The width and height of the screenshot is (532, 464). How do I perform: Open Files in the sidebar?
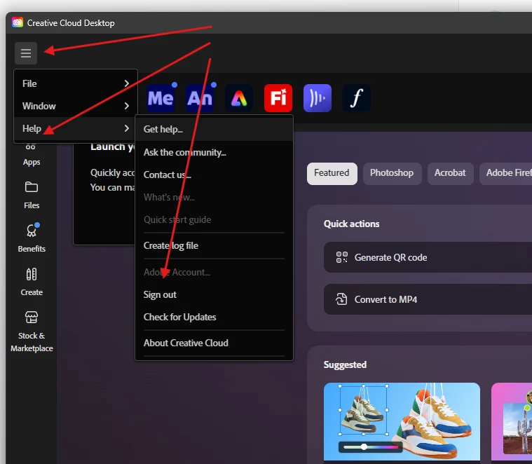[x=32, y=196]
